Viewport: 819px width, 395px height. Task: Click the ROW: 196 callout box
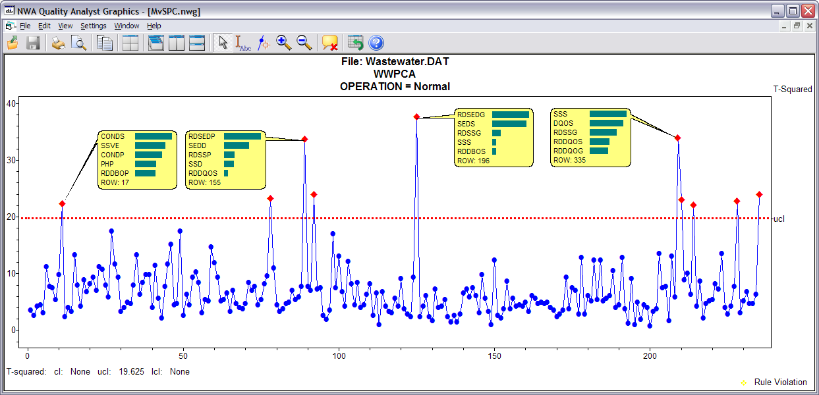[x=494, y=138]
